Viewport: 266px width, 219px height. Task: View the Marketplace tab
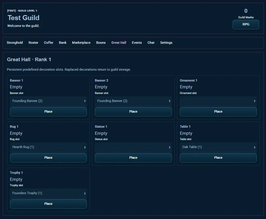pyautogui.click(x=81, y=43)
